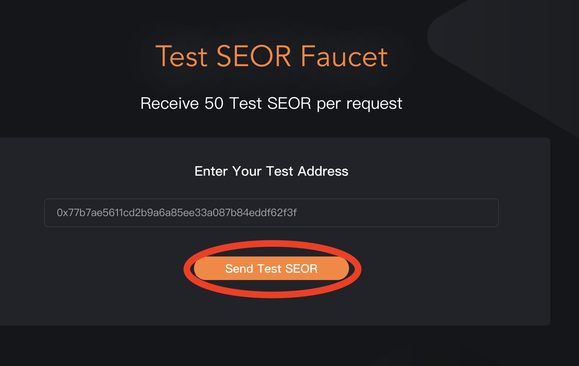Screen dimensions: 579x366
Task: Click the Test SEOR Faucet heading
Action: [271, 56]
